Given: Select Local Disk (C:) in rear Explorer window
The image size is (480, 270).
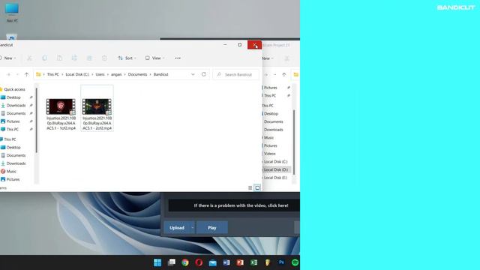Looking at the screenshot, I should (x=275, y=162).
